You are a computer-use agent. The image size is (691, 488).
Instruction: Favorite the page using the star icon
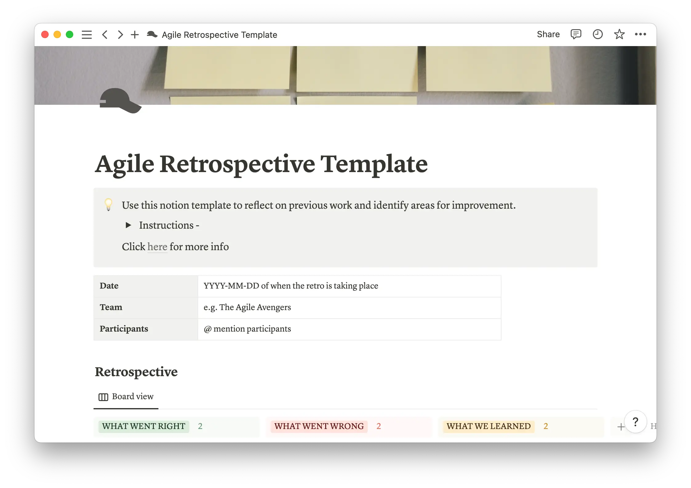[x=619, y=34]
